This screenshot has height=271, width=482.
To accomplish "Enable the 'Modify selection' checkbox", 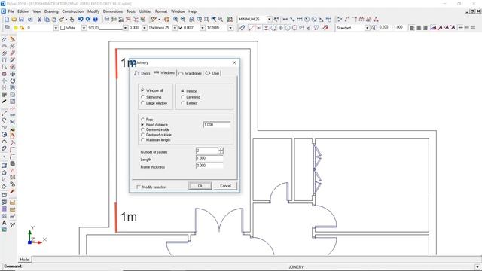I will point(139,187).
